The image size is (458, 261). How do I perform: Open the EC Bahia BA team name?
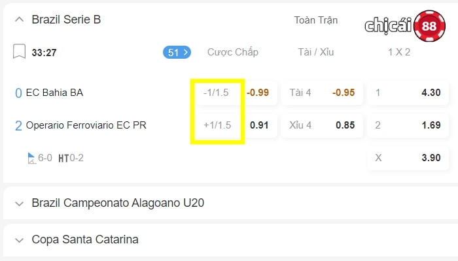coord(54,93)
